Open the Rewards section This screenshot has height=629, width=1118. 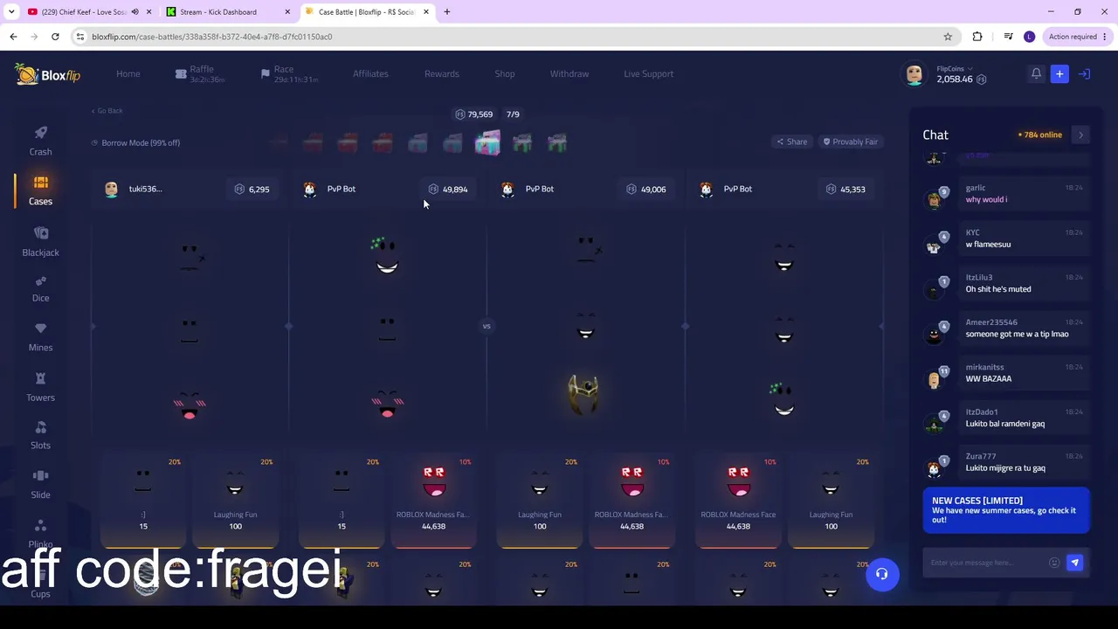[x=442, y=74]
